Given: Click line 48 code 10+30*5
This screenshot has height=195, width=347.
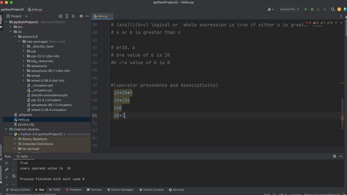Looking at the screenshot, I should coord(123,93).
